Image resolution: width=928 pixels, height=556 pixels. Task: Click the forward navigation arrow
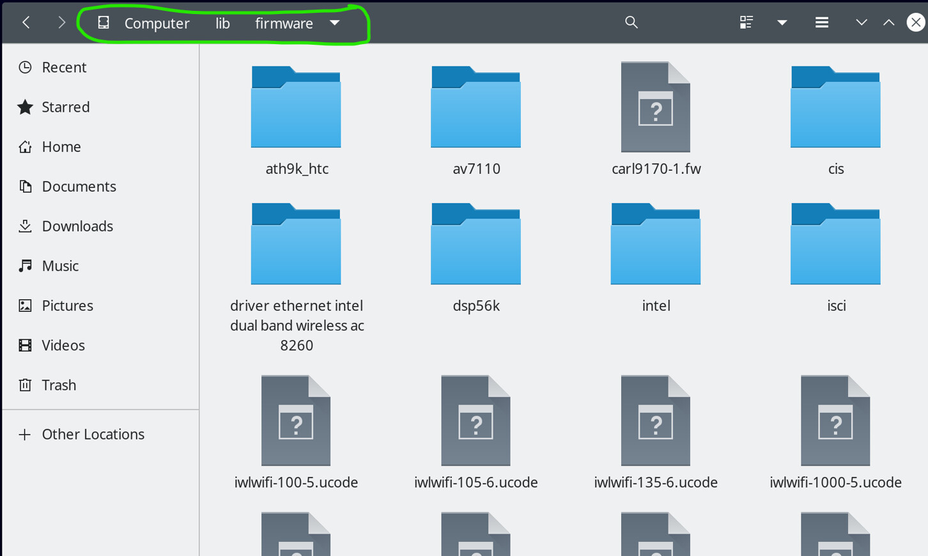61,23
